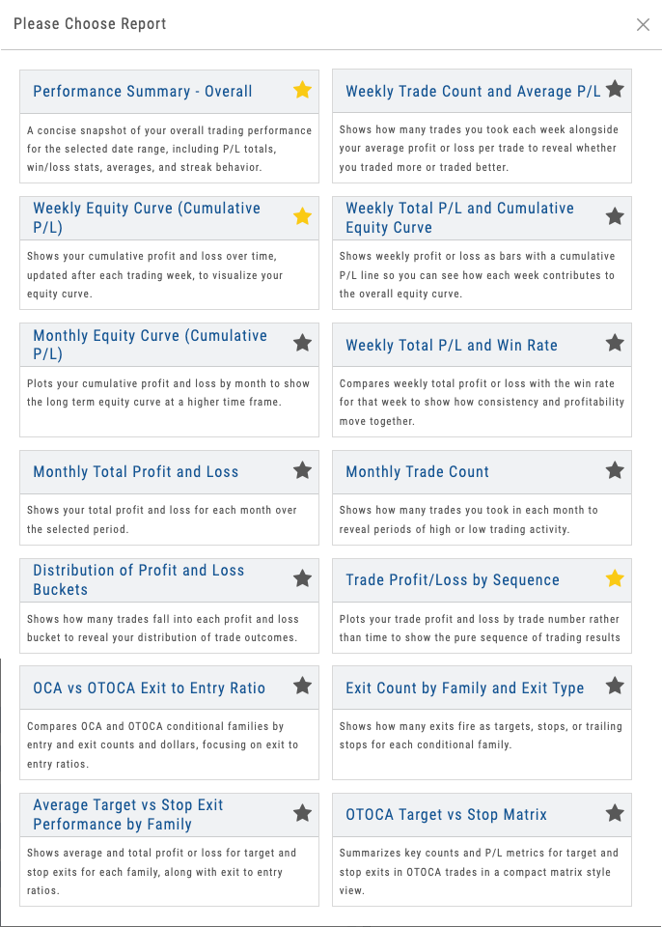Image resolution: width=662 pixels, height=927 pixels.
Task: Open the Performance Summary - Overall report
Action: pos(143,92)
